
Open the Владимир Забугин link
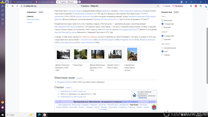(64, 82)
